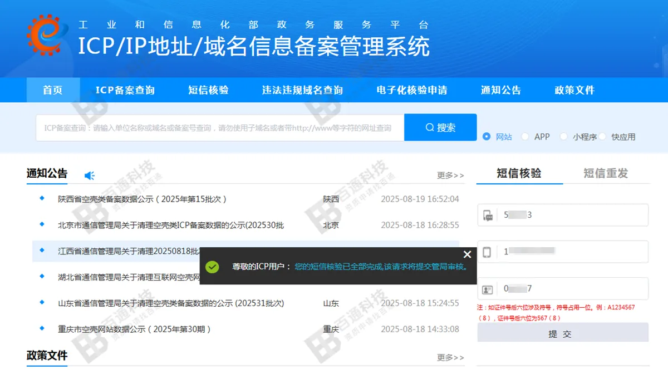Open notice 陕西省空壳类备案数据公示（2025年第15批次）
This screenshot has width=668, height=370.
point(143,199)
